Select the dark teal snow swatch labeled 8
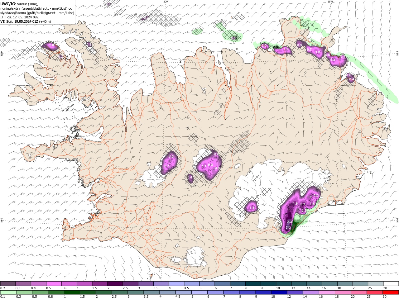The image size is (399, 299). point(253,284)
